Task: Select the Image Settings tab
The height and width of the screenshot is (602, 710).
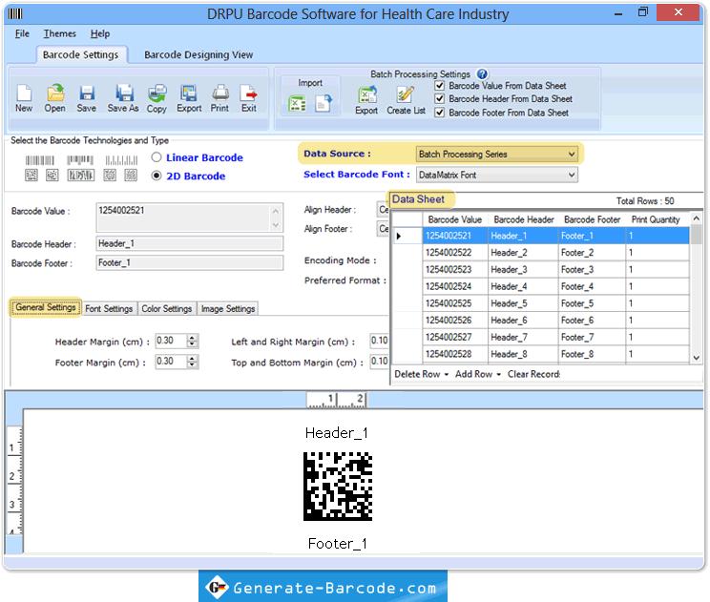Action: click(228, 309)
